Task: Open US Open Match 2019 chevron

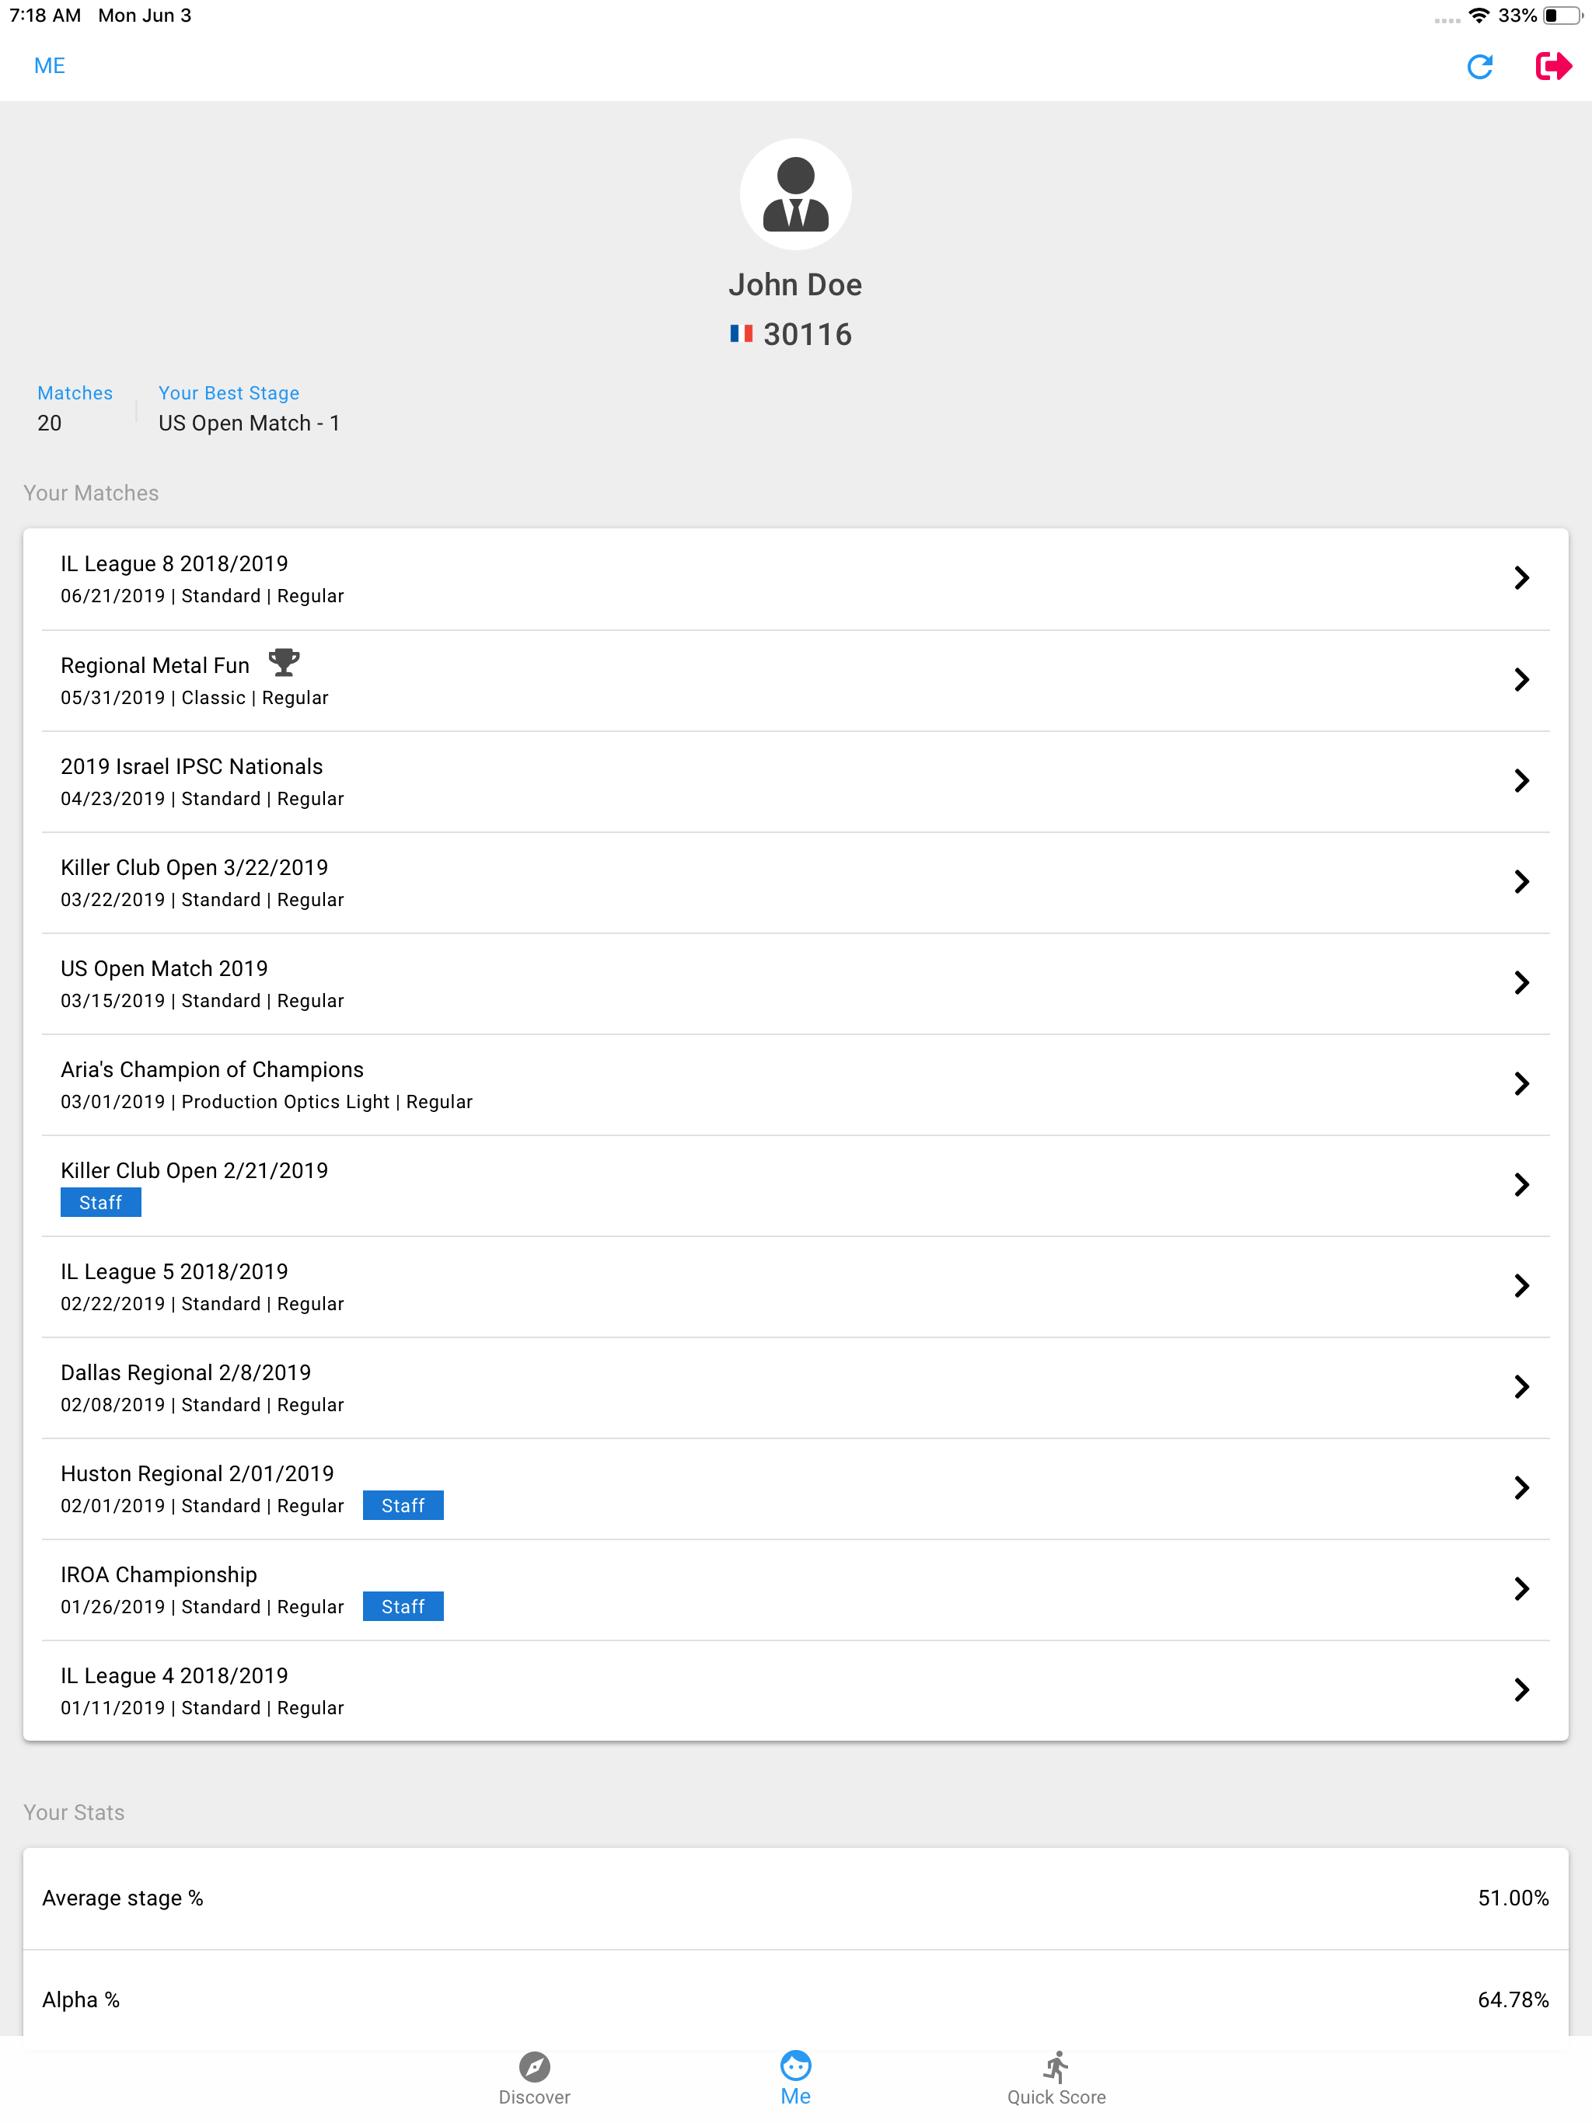Action: pyautogui.click(x=1521, y=983)
